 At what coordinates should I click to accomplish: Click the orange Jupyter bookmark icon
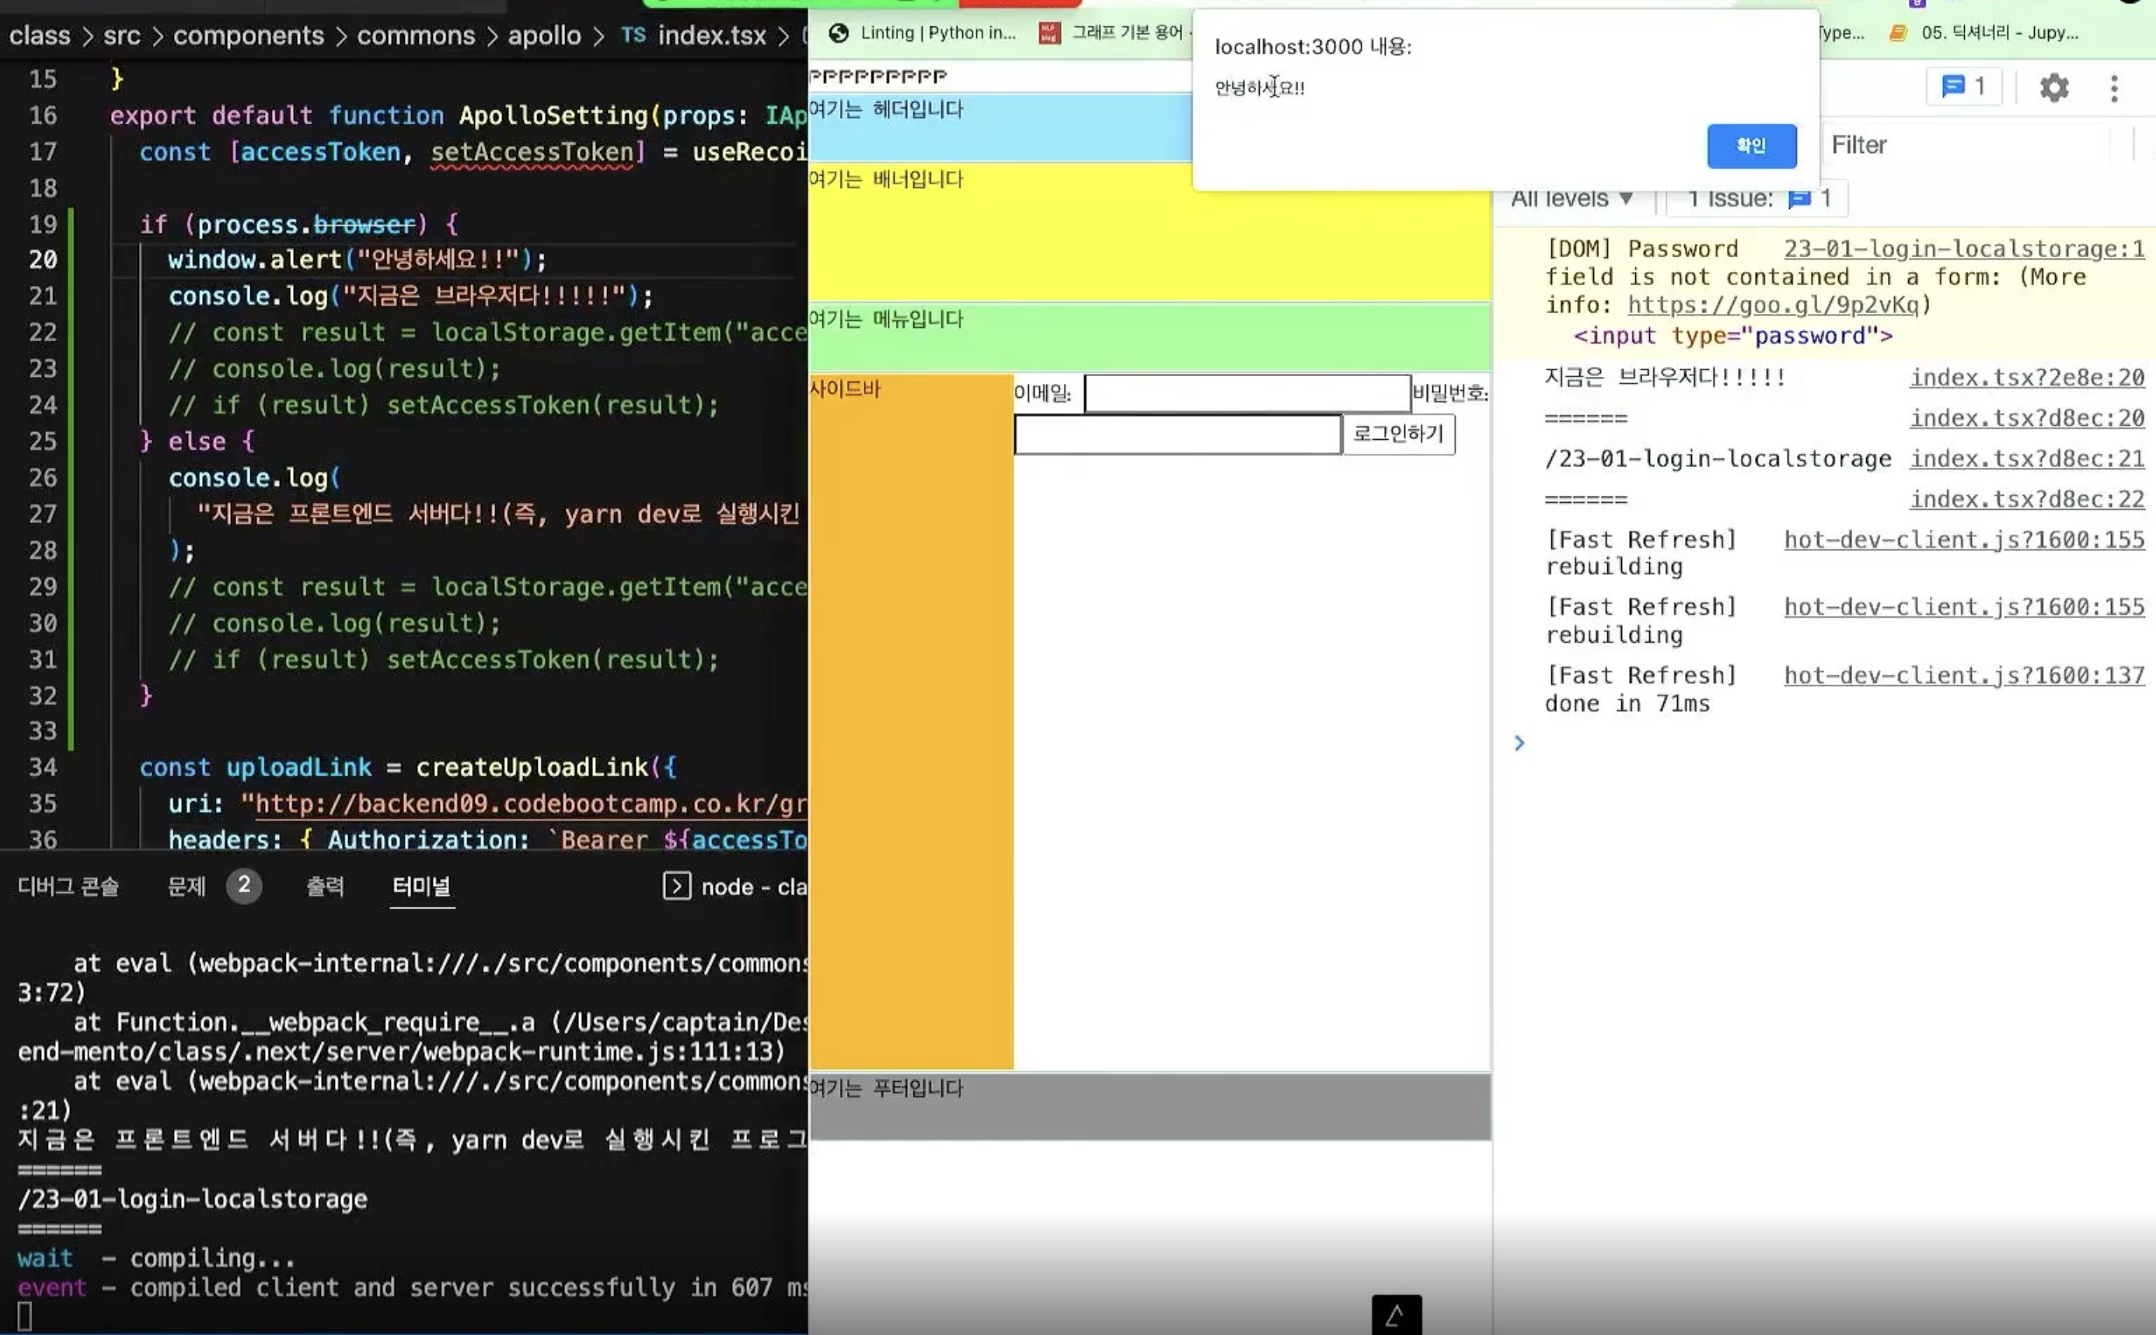[1897, 33]
